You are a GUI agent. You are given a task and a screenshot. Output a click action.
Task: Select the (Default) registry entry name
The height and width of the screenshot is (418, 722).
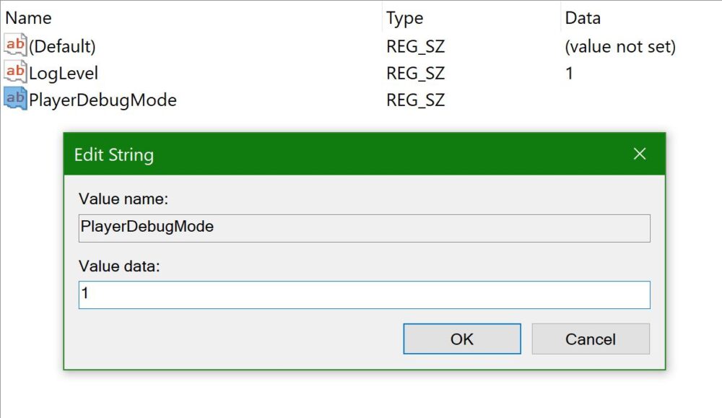[x=62, y=47]
